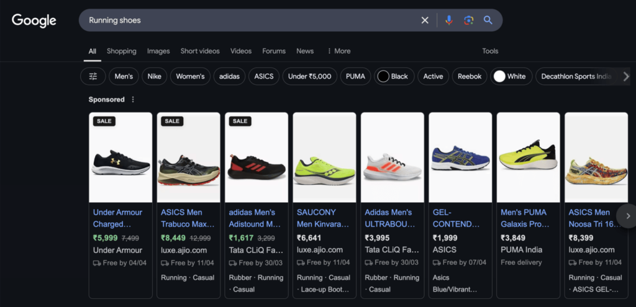Screen dimensions: 636x307
Task: Select the Black color swatch filter
Action: [x=394, y=76]
